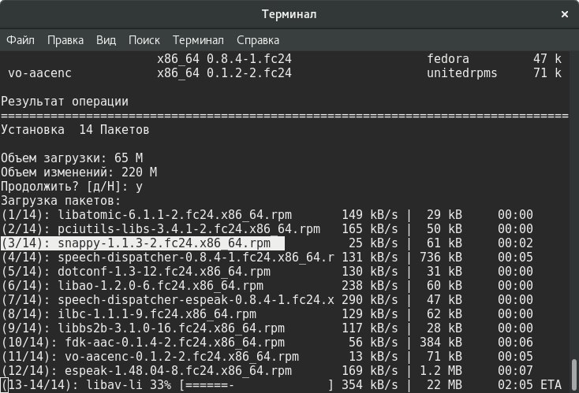Close the terminal window
This screenshot has height=393, width=579.
(564, 16)
